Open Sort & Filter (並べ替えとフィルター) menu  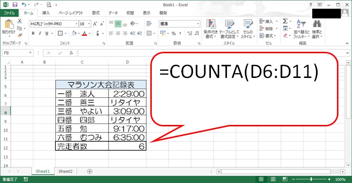(302, 29)
